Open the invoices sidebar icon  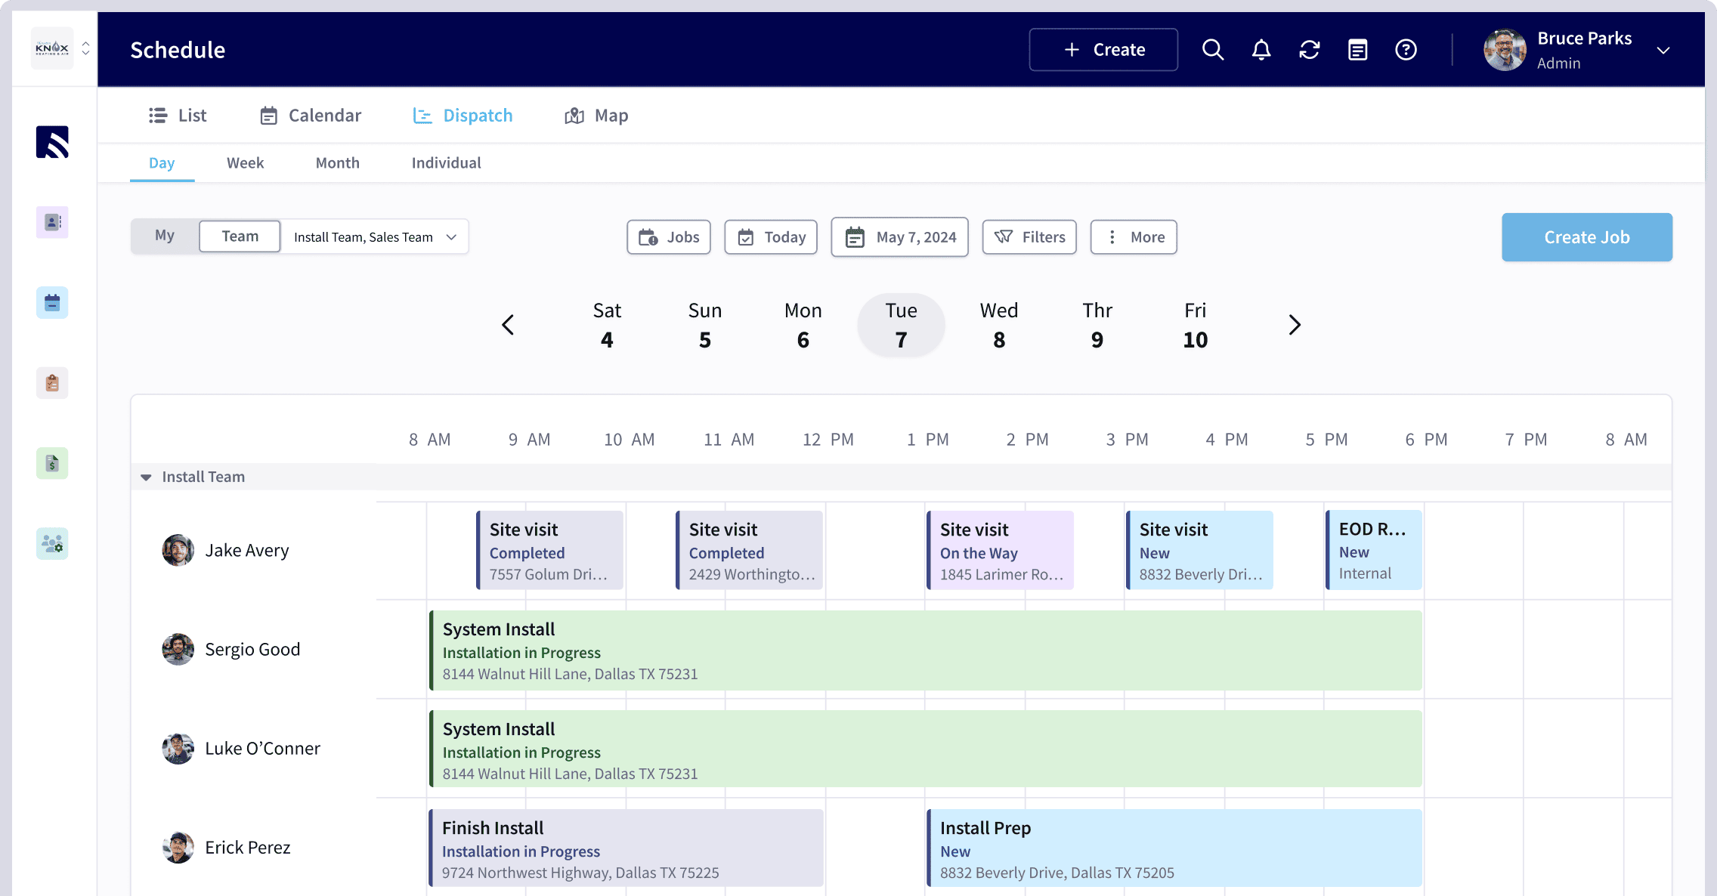(51, 463)
